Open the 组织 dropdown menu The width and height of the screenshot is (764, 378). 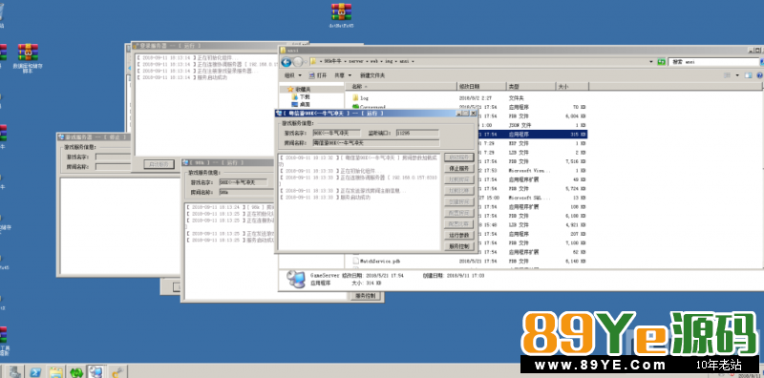point(293,75)
